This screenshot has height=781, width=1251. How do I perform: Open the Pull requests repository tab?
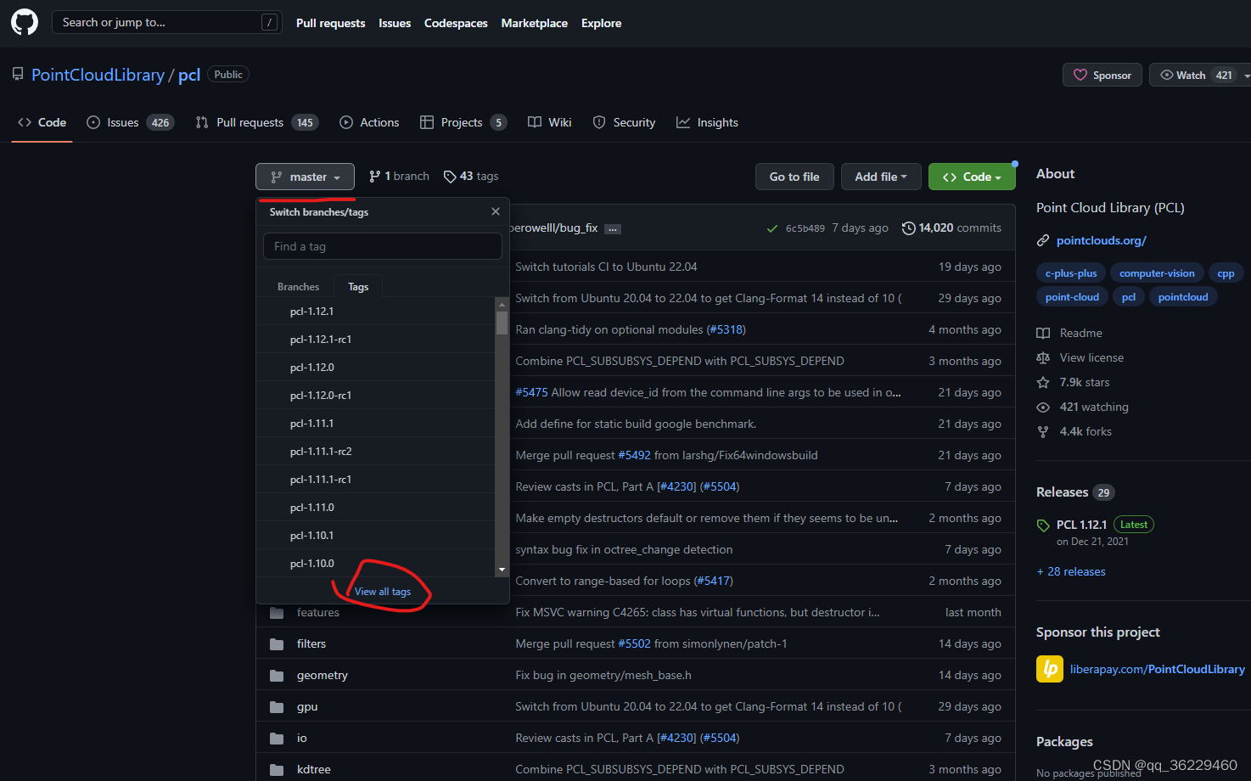(x=256, y=122)
